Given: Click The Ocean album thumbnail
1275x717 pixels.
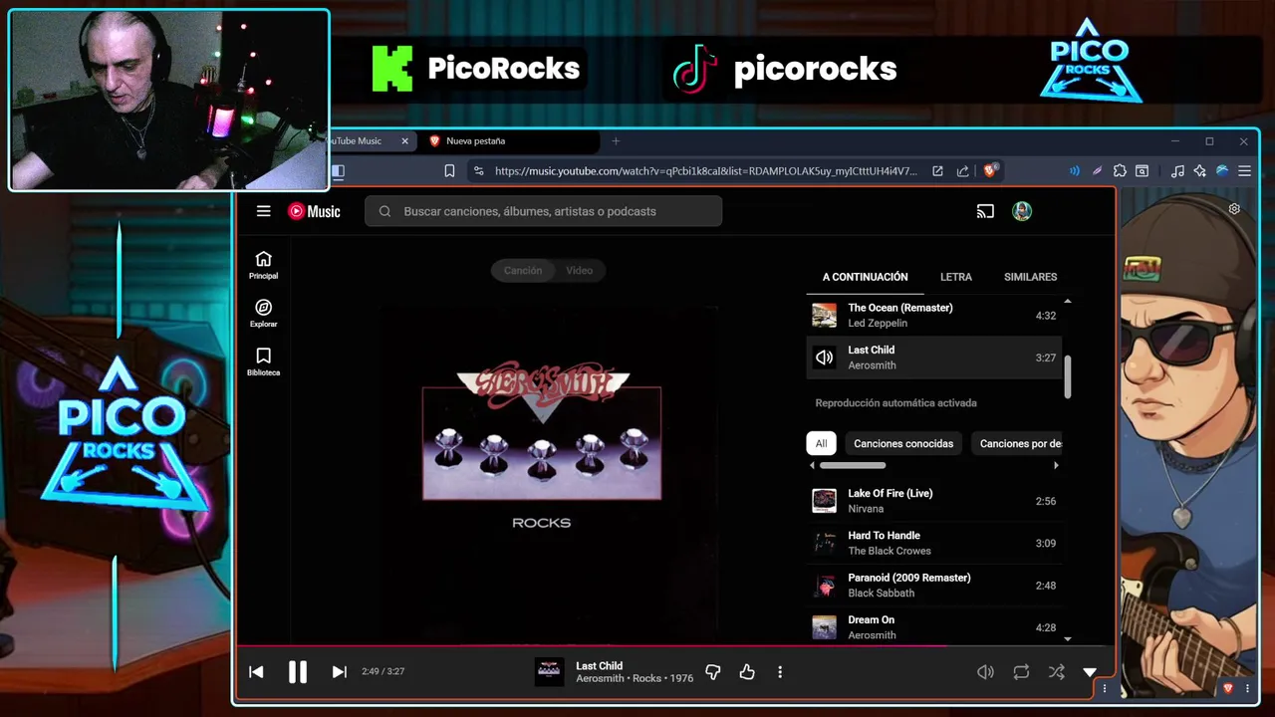Looking at the screenshot, I should coord(824,316).
